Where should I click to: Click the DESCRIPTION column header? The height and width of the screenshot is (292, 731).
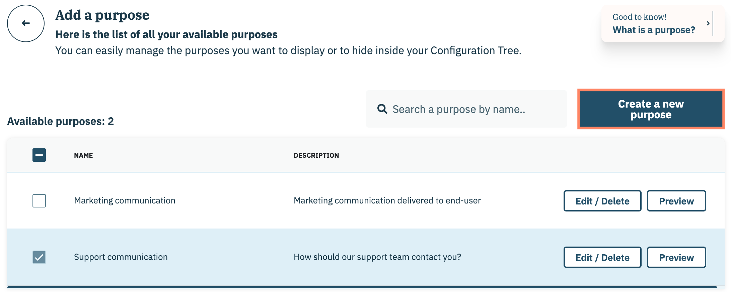click(316, 155)
